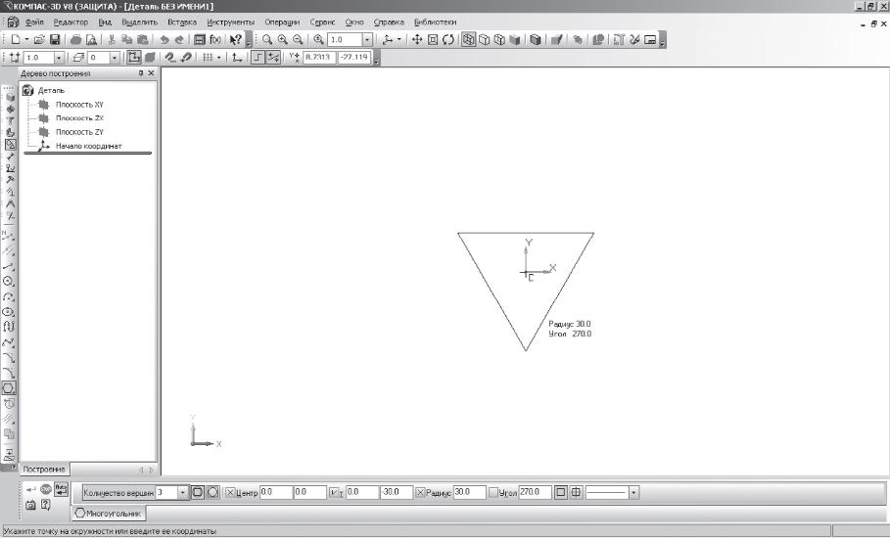Image resolution: width=890 pixels, height=538 pixels.
Task: Zoom in with the plus magnifier icon
Action: point(282,40)
